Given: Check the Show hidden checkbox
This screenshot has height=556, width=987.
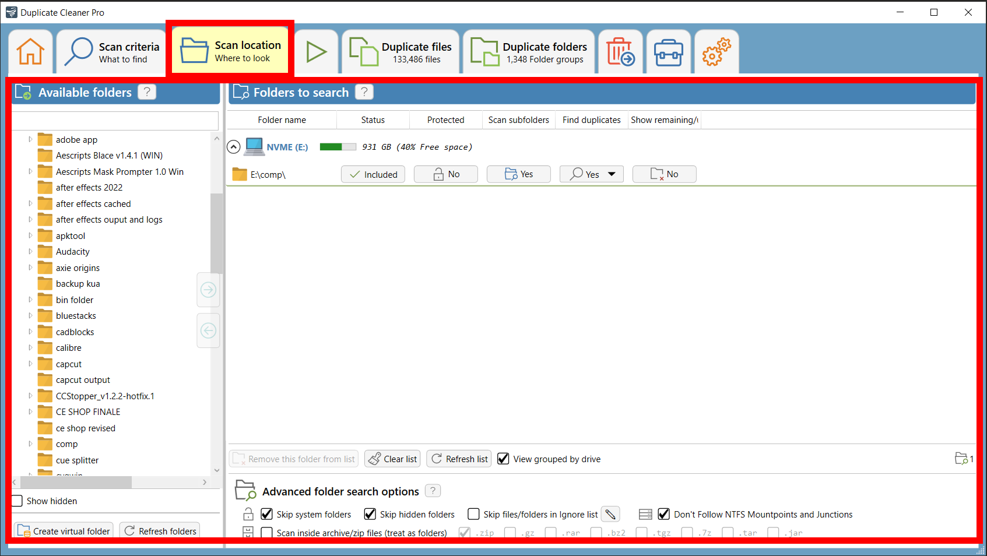Looking at the screenshot, I should pyautogui.click(x=18, y=501).
